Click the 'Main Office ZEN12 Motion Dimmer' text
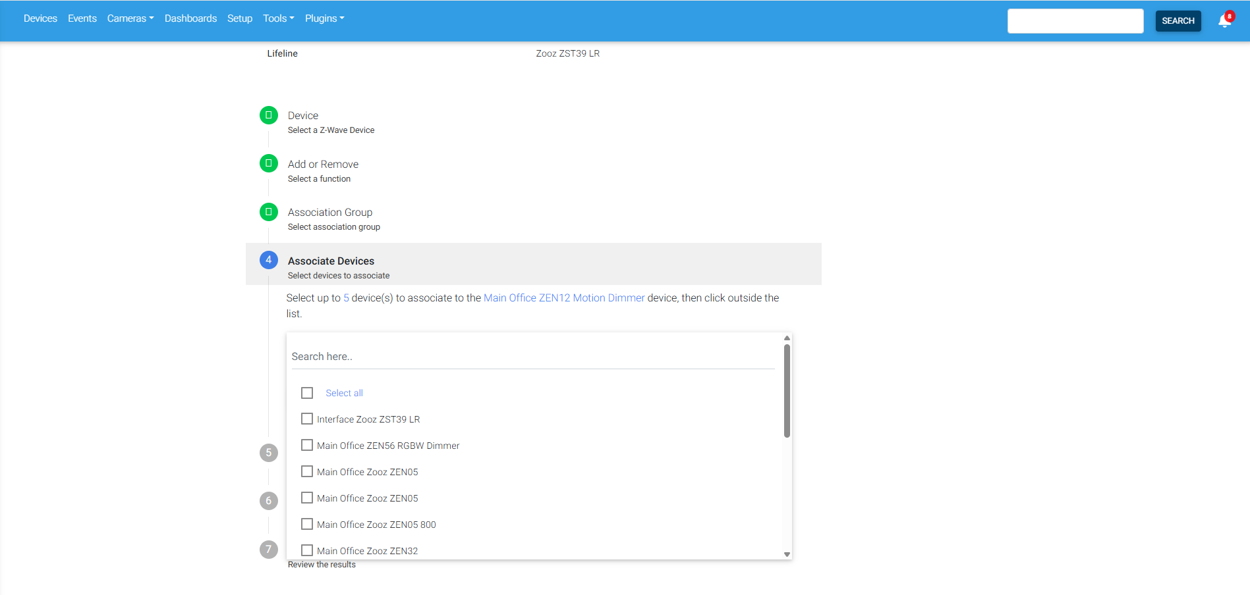This screenshot has height=595, width=1250. coord(564,297)
